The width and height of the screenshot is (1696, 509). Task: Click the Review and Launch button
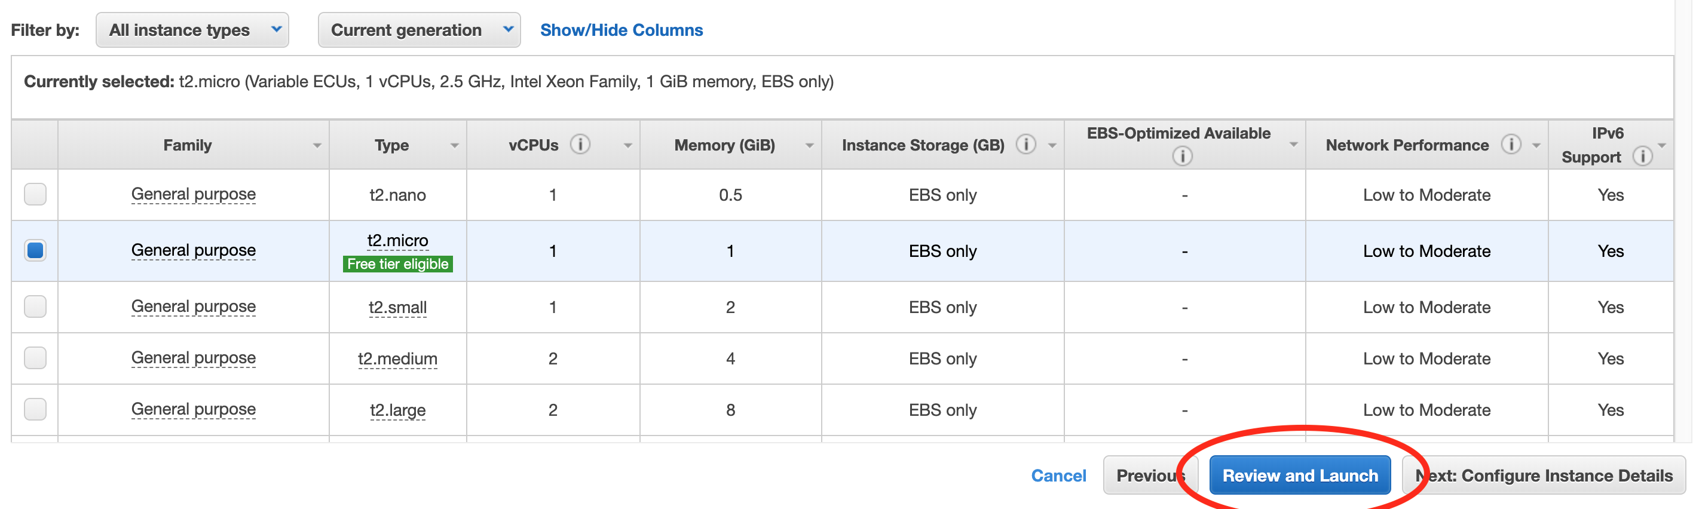click(1300, 476)
